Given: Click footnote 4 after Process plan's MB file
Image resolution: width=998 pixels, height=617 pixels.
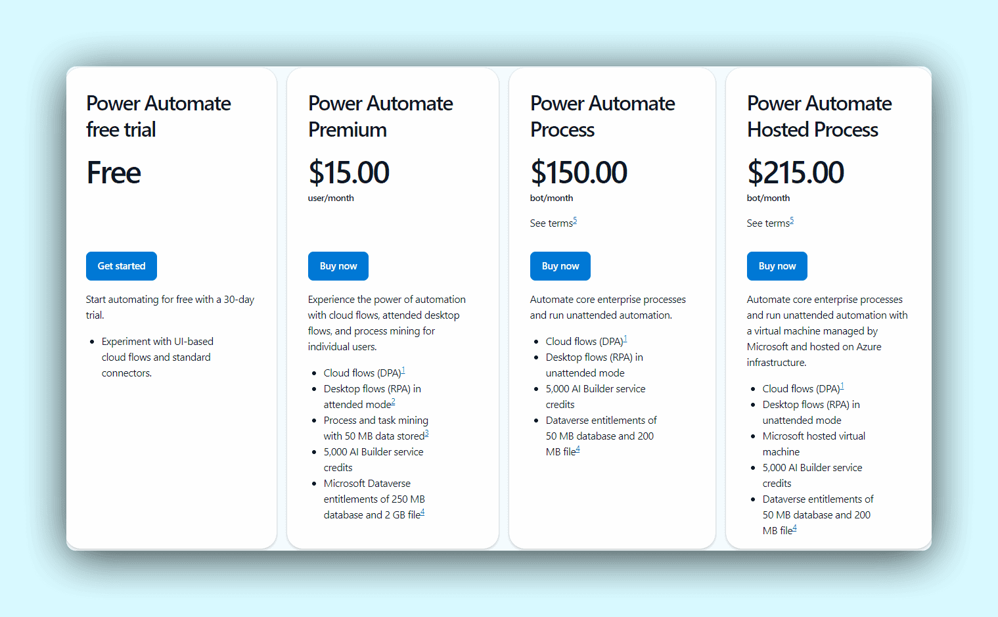Looking at the screenshot, I should (578, 449).
